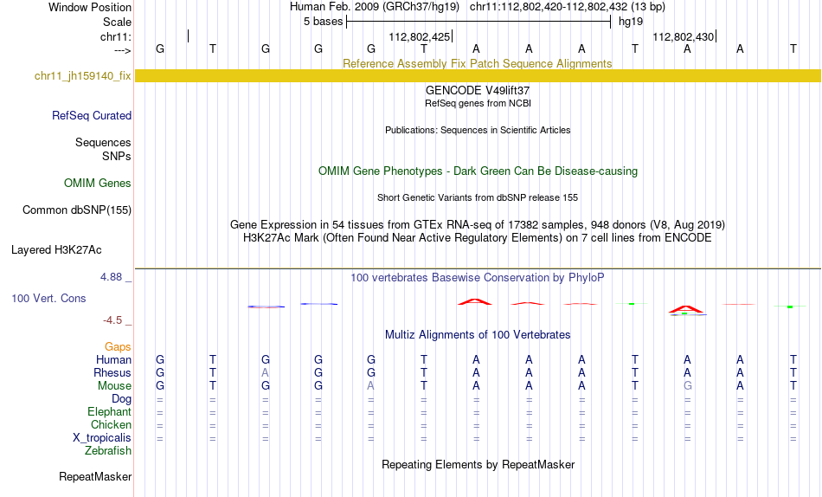Viewport: 822px width, 497px height.
Task: Click the RefSeq genes from NCBI title
Action: point(478,103)
